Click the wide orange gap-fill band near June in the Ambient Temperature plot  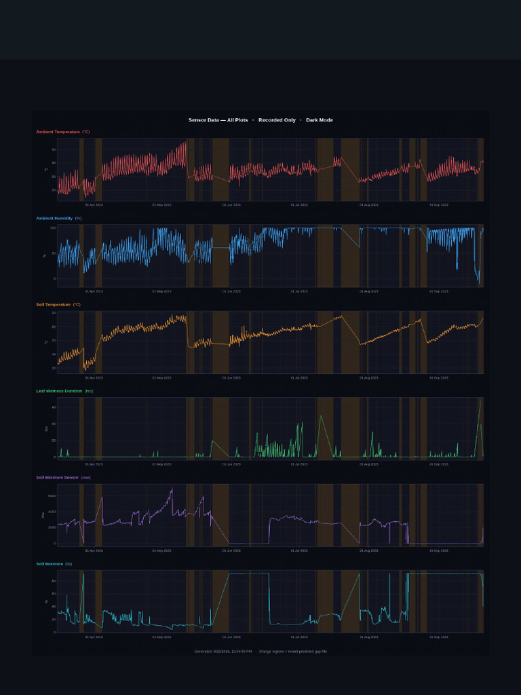(220, 170)
